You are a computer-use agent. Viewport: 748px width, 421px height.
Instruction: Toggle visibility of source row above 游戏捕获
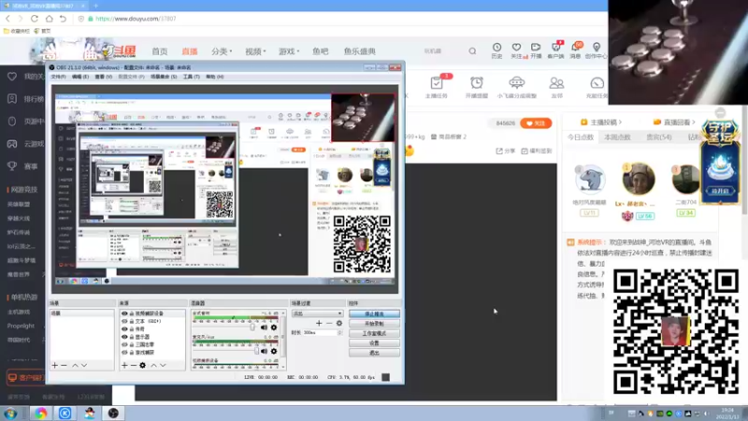(x=124, y=344)
